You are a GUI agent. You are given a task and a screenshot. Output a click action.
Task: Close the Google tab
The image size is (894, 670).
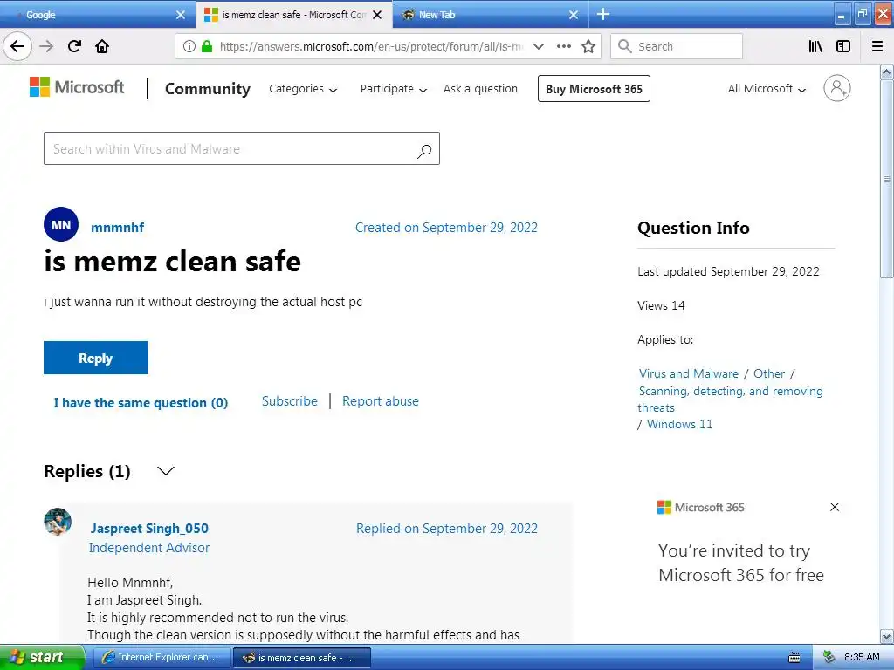(181, 15)
